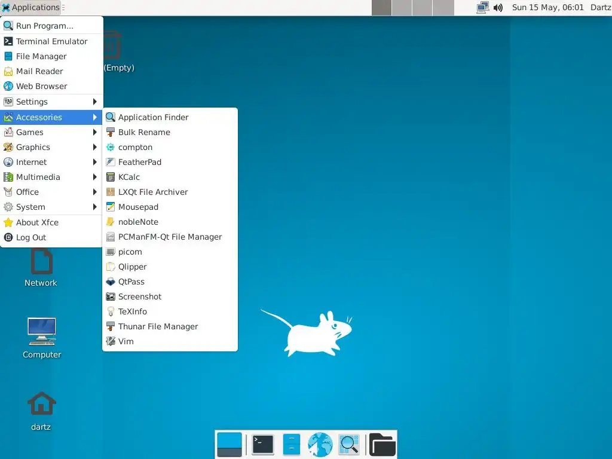Click the nobleNote icon
612x459 pixels.
click(x=111, y=222)
